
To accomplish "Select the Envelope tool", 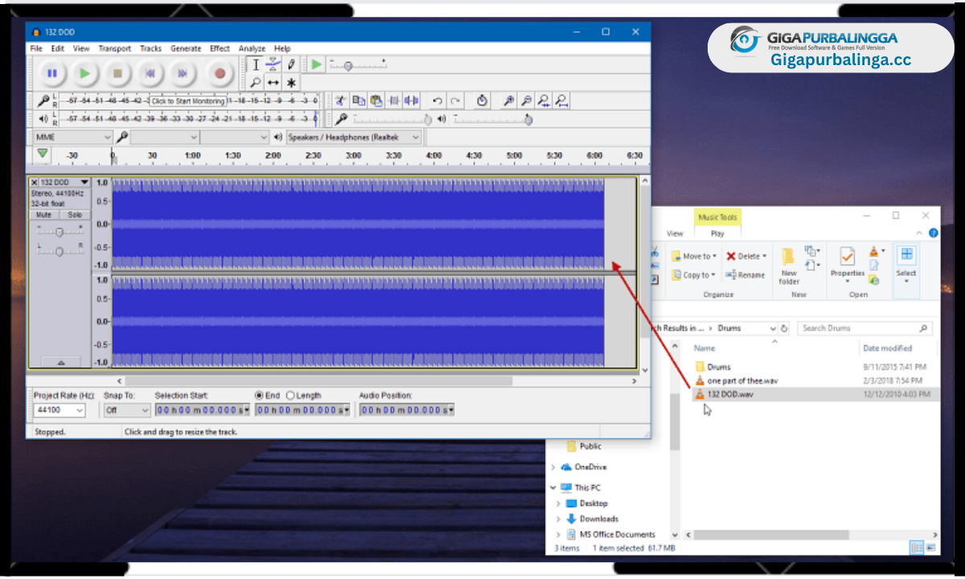I will (x=273, y=64).
